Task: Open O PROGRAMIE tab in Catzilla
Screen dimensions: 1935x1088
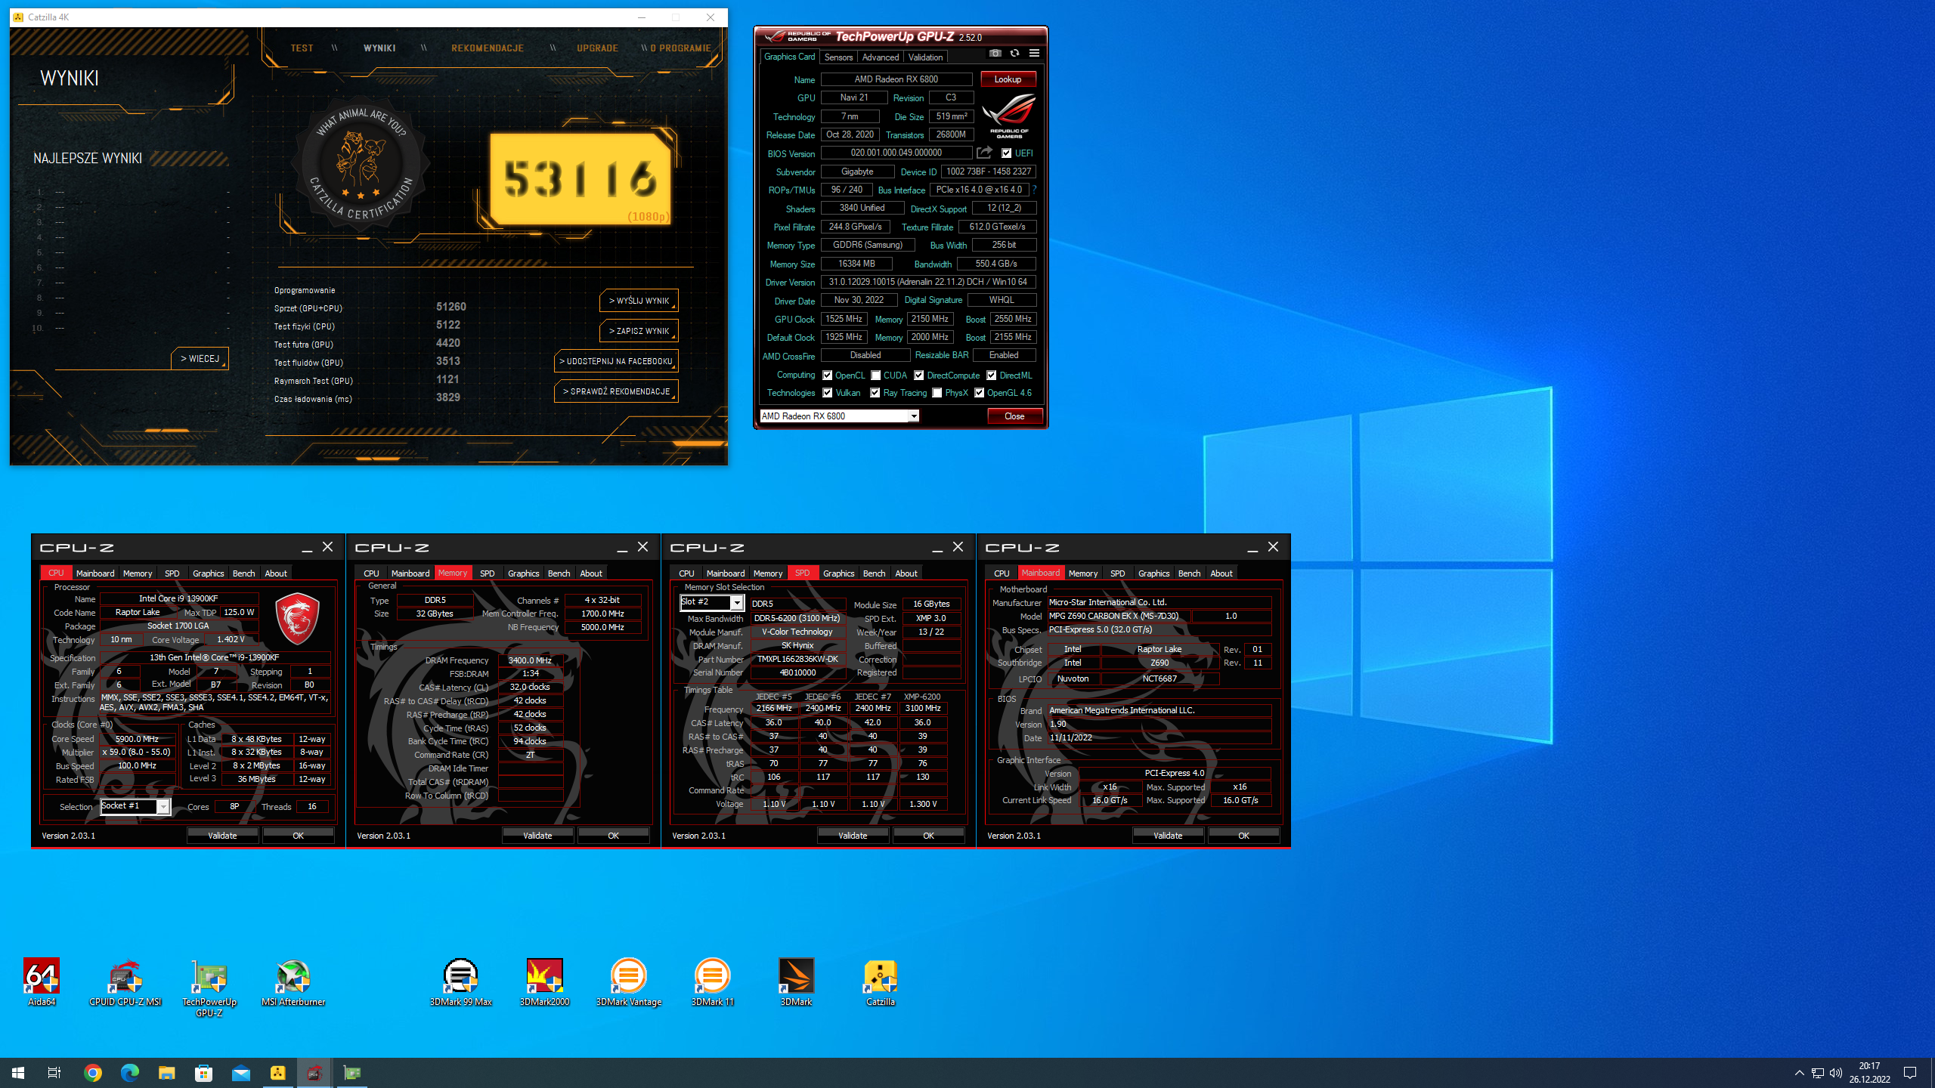Action: 680,48
